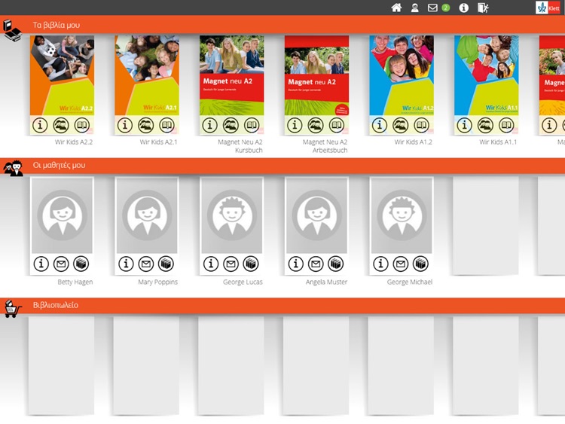The image size is (565, 424).
Task: Click Angela Muster's avatar picture
Action: (x=316, y=215)
